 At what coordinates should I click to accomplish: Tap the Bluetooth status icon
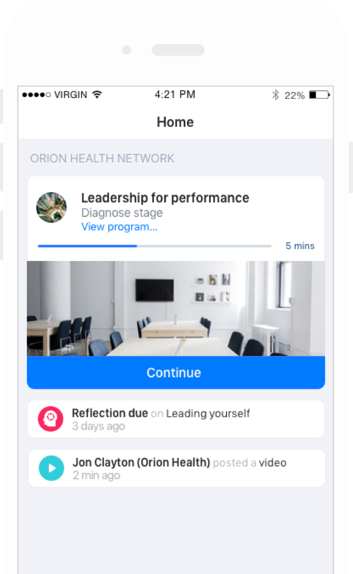(x=275, y=95)
